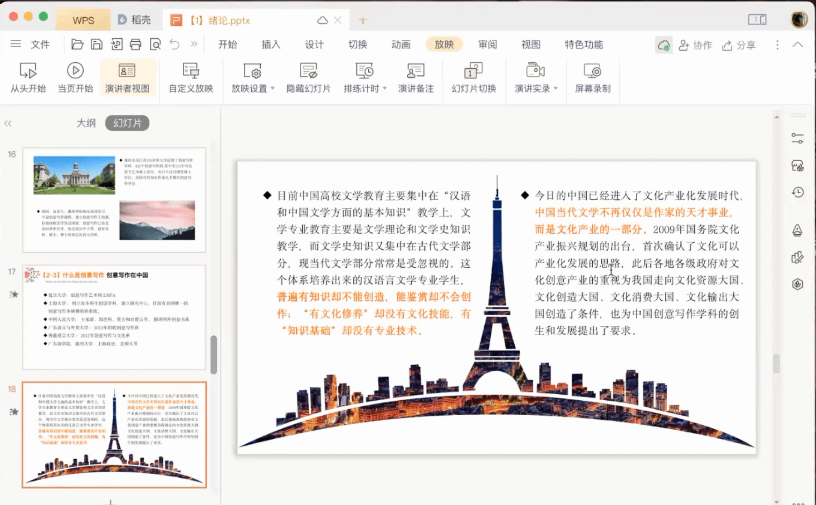Click 隐藏幻灯片 hide slide icon
This screenshot has height=505, width=816.
coord(308,71)
